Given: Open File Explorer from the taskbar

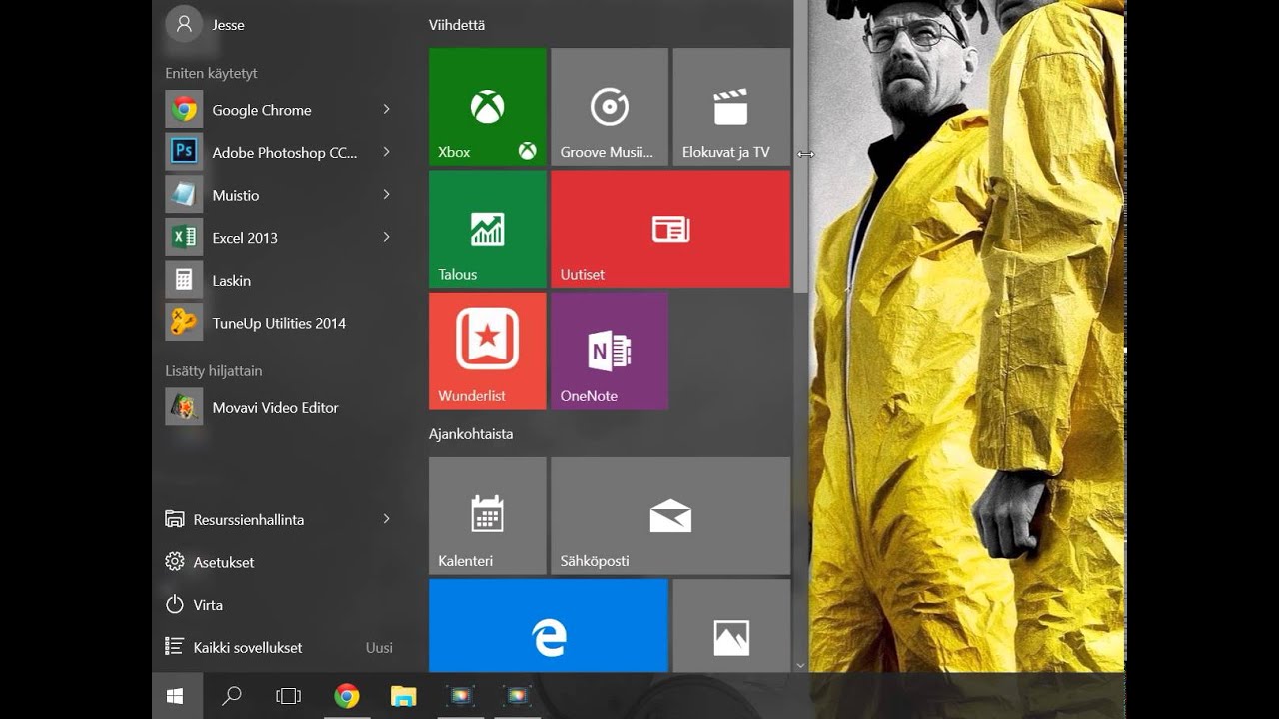Looking at the screenshot, I should coord(403,696).
